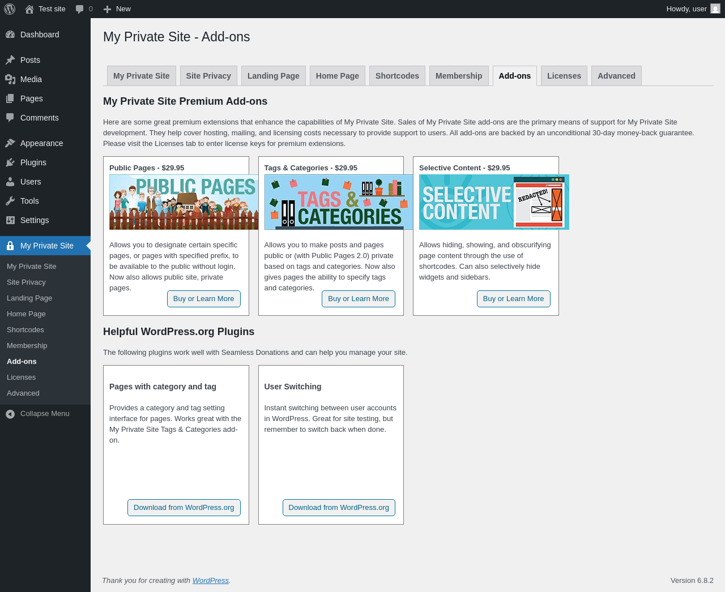This screenshot has height=592, width=725.
Task: Switch to the Home Page tab
Action: (338, 76)
